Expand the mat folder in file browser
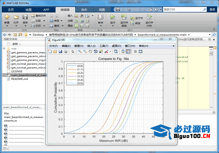The image size is (219, 153). [4, 48]
